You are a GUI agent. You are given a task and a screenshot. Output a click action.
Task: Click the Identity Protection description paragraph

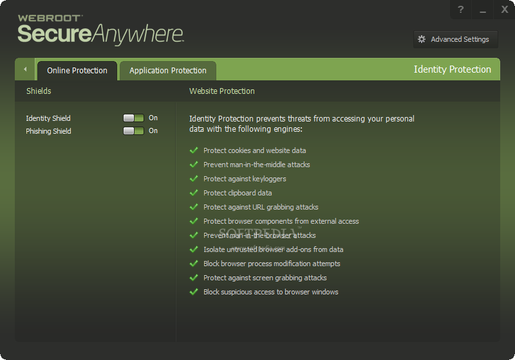coord(301,124)
